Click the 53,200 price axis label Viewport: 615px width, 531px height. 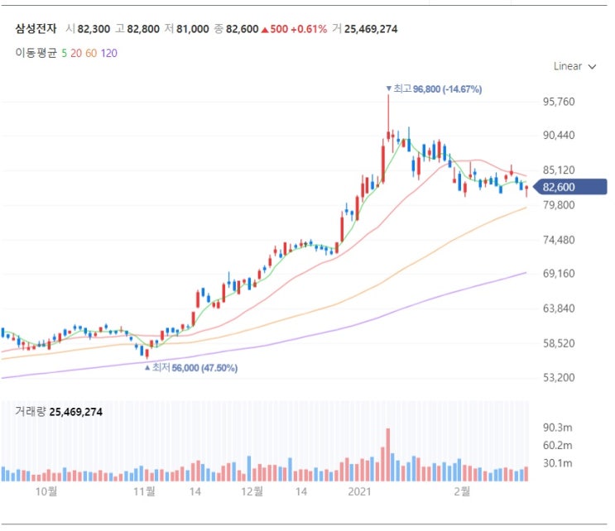[559, 377]
